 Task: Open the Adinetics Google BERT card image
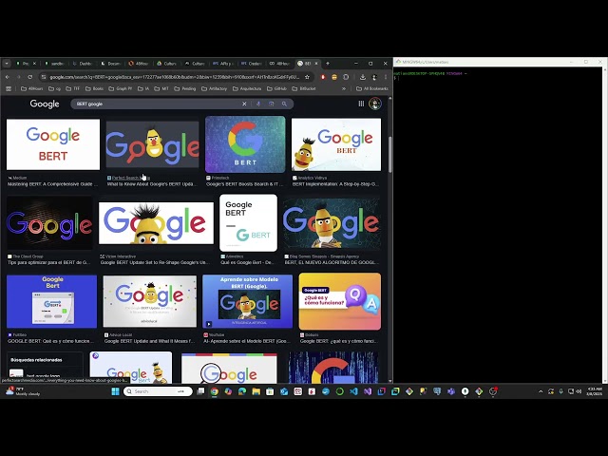tap(248, 223)
